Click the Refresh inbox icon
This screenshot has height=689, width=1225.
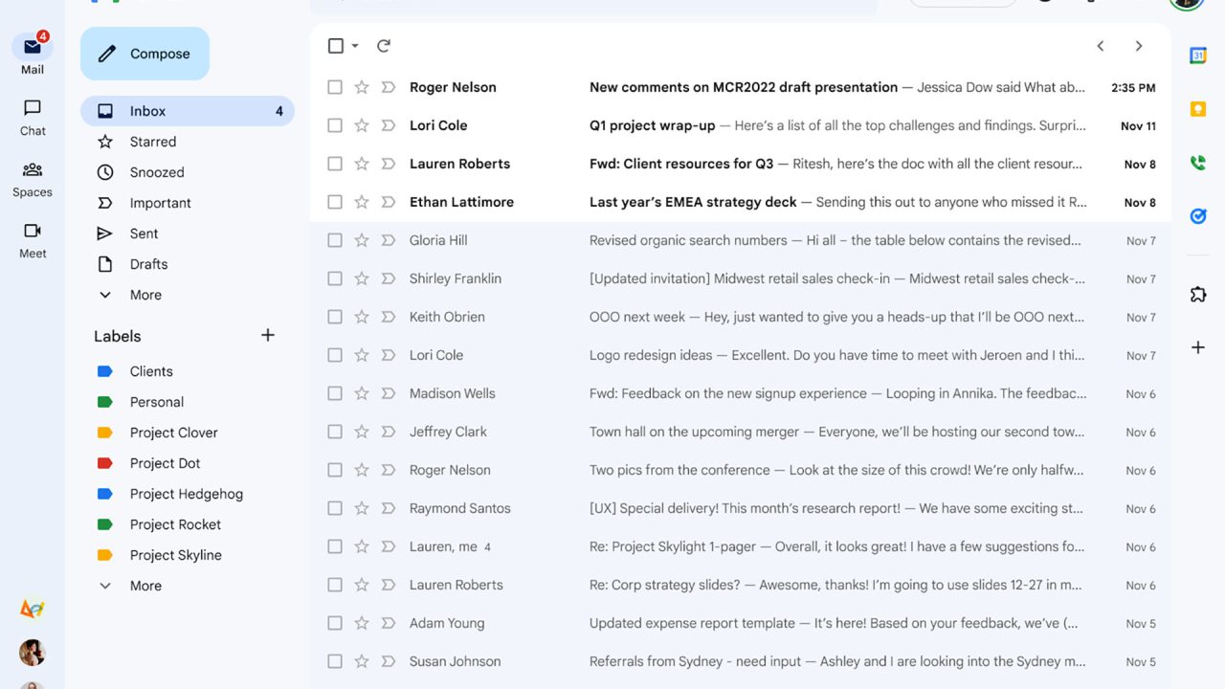click(384, 46)
